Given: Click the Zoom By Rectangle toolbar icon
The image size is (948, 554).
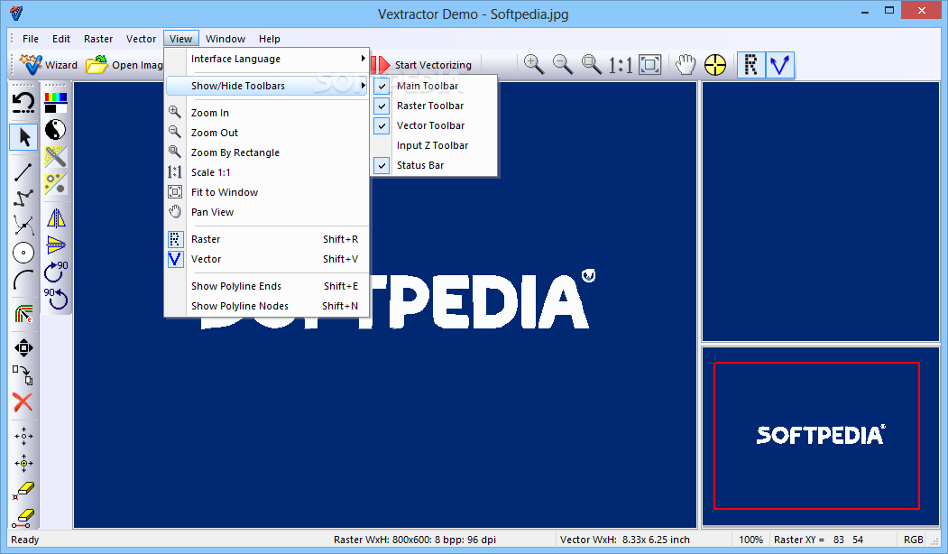Looking at the screenshot, I should 592,65.
